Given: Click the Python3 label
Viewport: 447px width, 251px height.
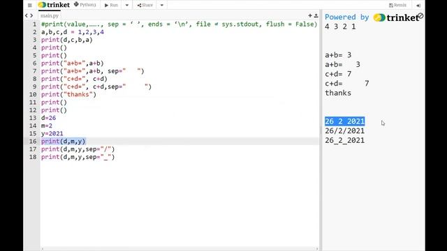Looking at the screenshot, I should [x=85, y=5].
